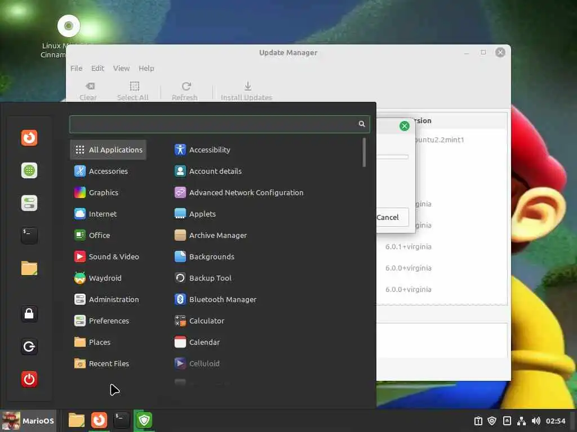Viewport: 577px width, 432px height.
Task: Open the Accessories category
Action: click(x=101, y=171)
